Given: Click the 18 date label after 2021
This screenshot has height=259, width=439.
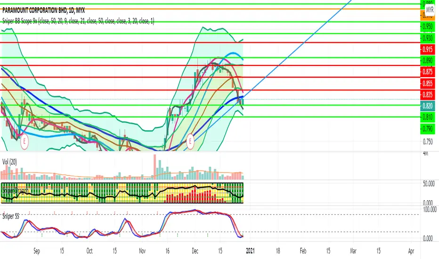Looking at the screenshot, I should [x=278, y=251].
